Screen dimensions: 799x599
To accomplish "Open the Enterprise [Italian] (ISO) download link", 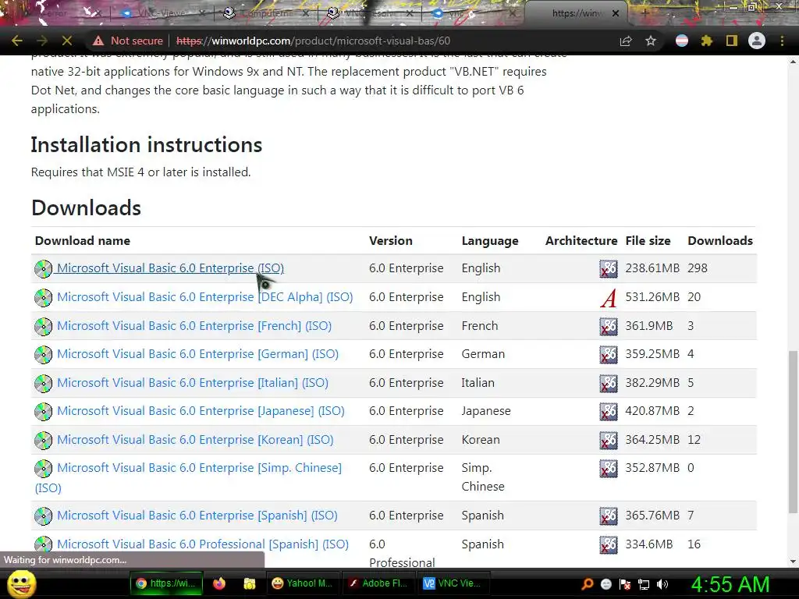I will point(193,383).
